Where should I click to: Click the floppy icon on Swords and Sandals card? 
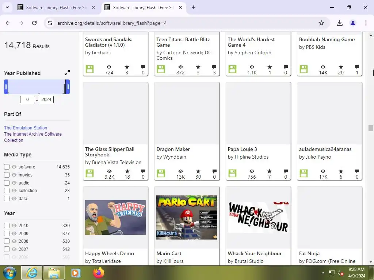[x=90, y=69]
